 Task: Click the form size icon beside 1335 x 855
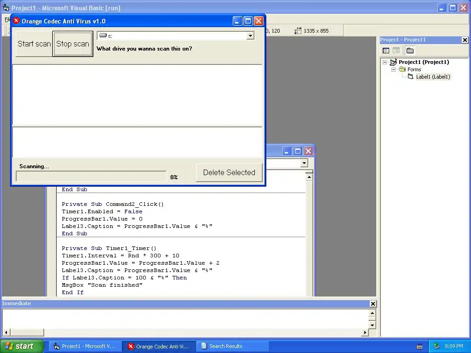(x=298, y=31)
